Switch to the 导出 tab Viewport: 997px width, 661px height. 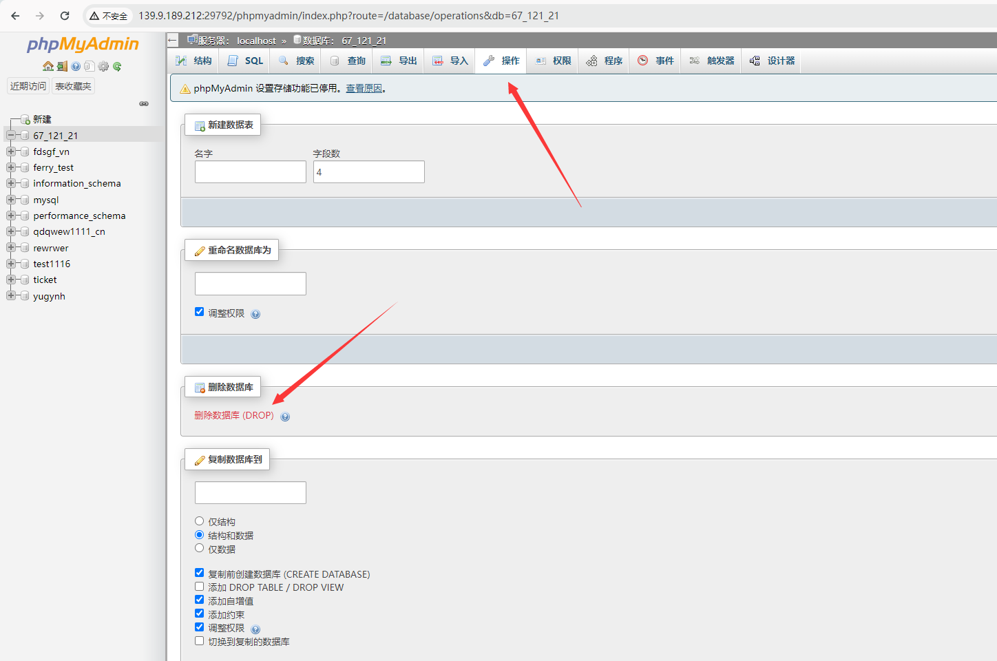click(x=398, y=61)
